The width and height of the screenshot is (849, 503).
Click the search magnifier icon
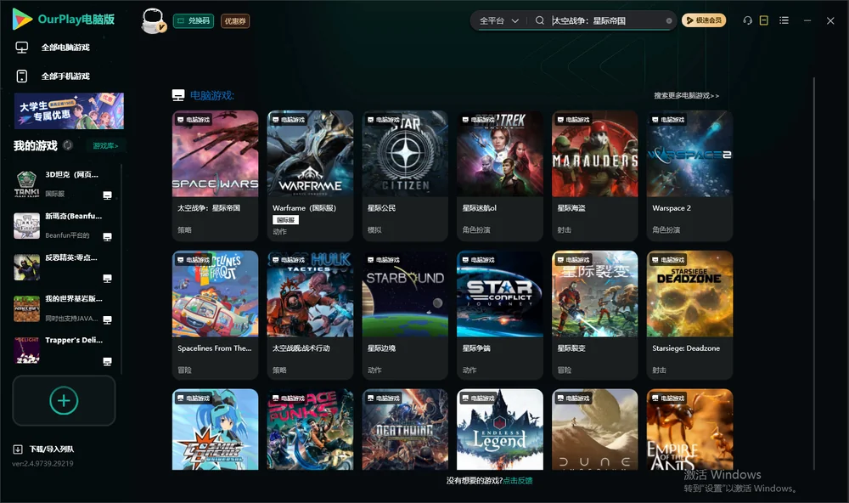539,20
